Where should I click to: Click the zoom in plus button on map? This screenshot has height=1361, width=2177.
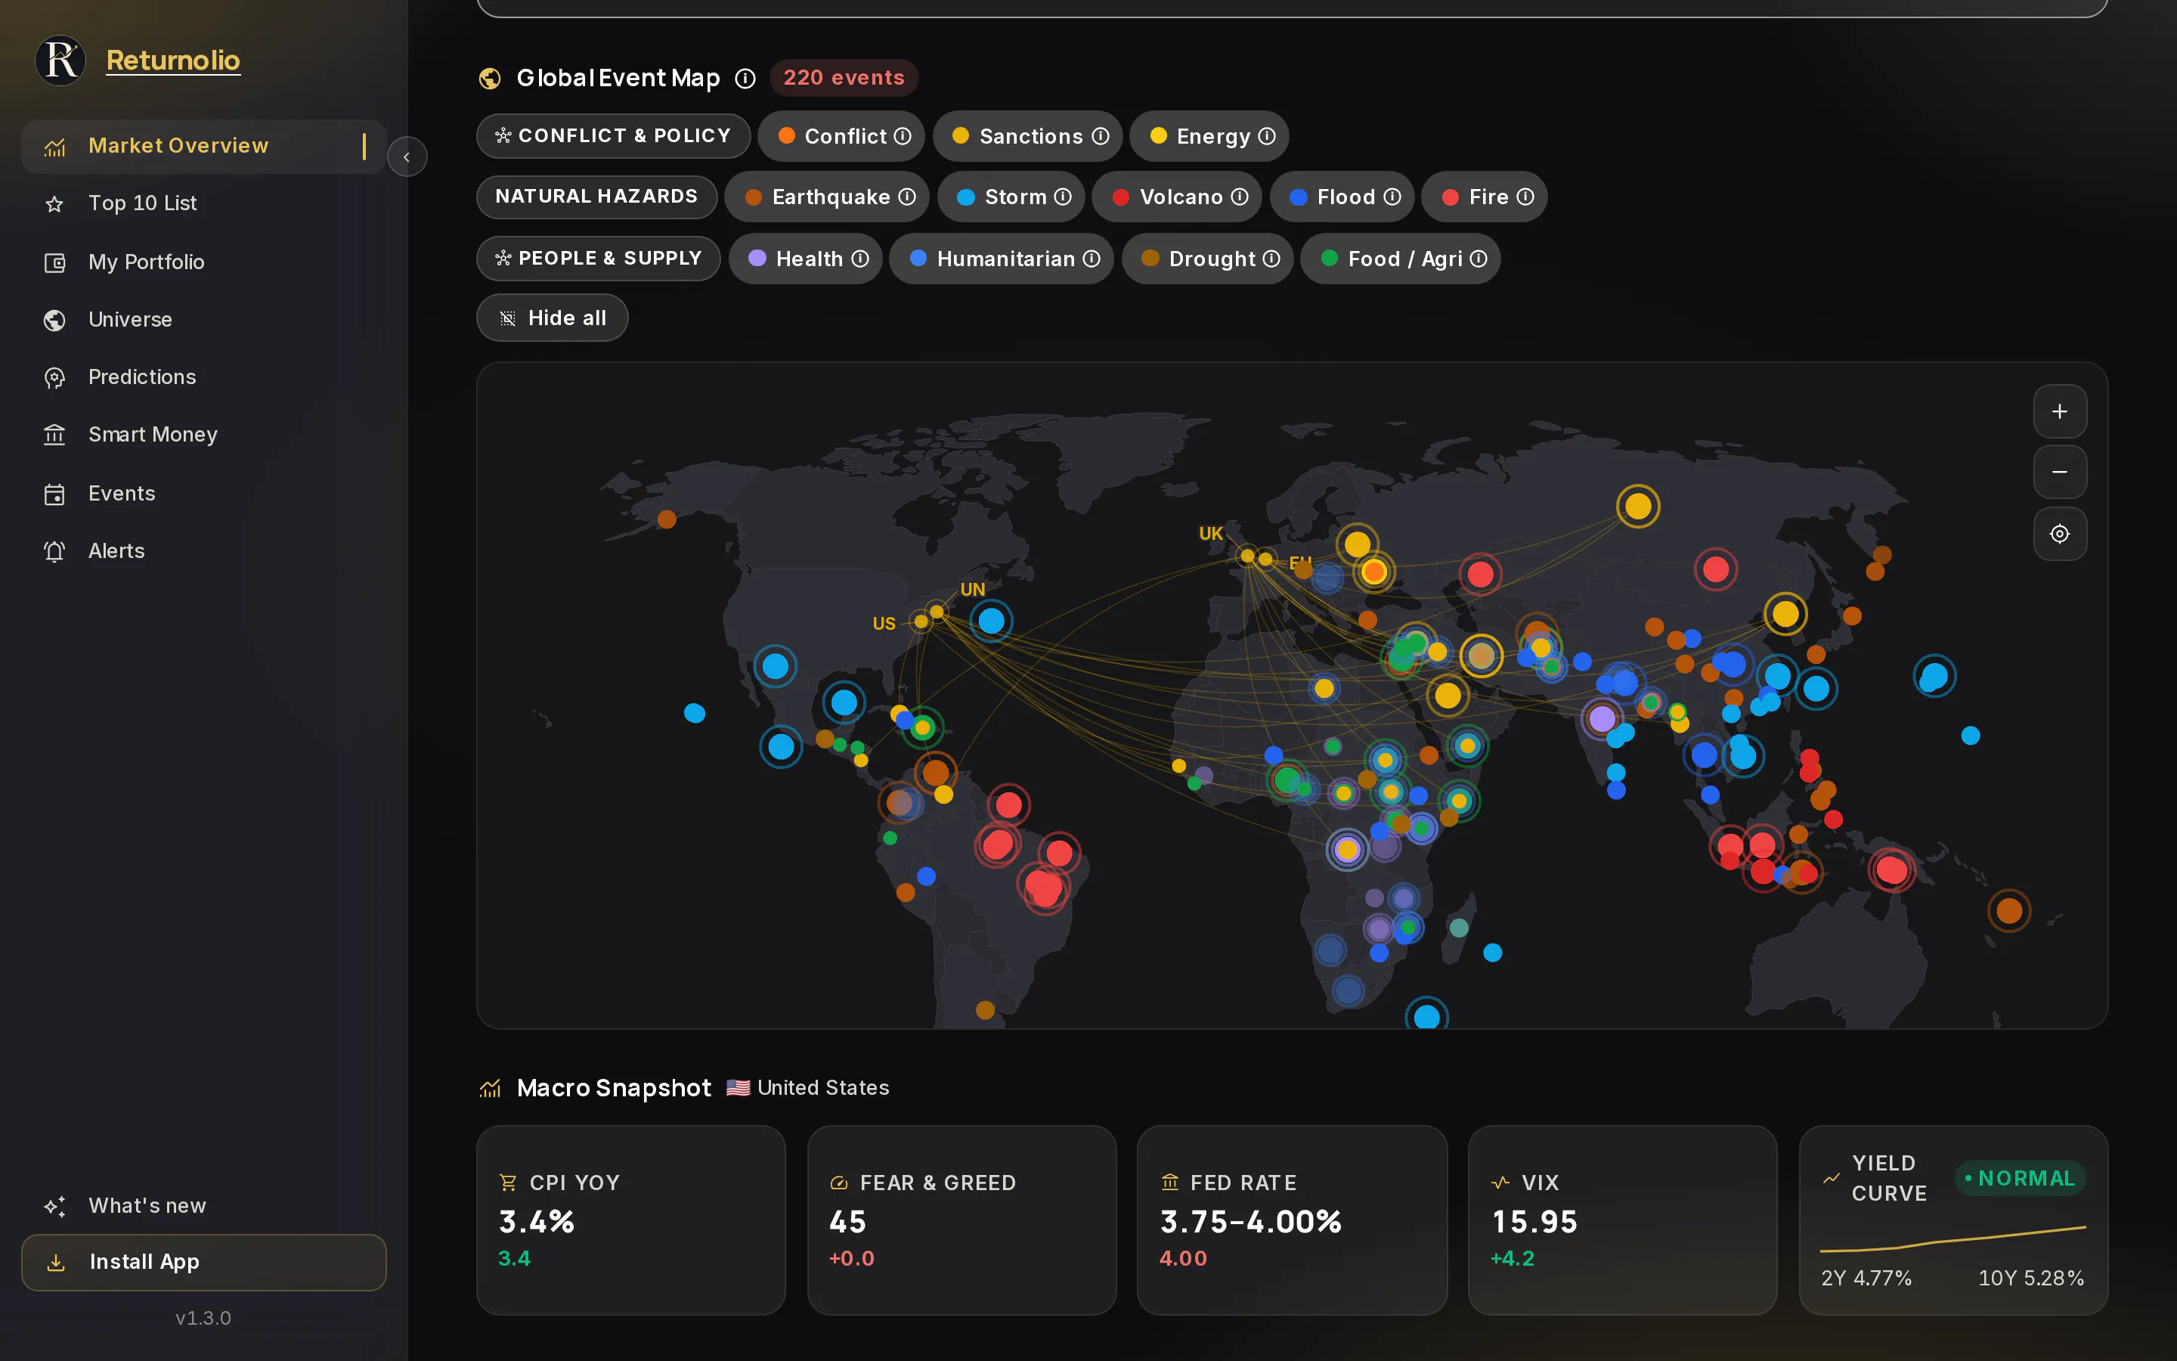point(2059,411)
